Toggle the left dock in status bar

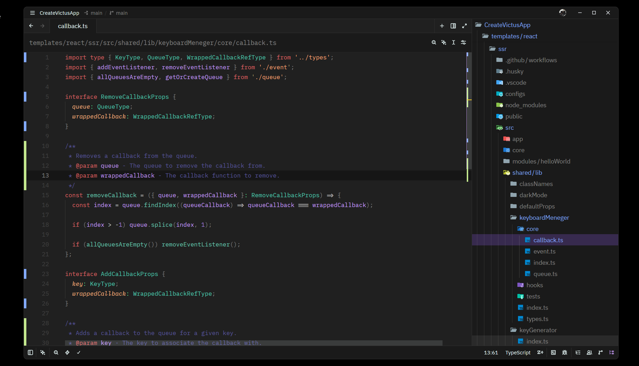click(31, 352)
